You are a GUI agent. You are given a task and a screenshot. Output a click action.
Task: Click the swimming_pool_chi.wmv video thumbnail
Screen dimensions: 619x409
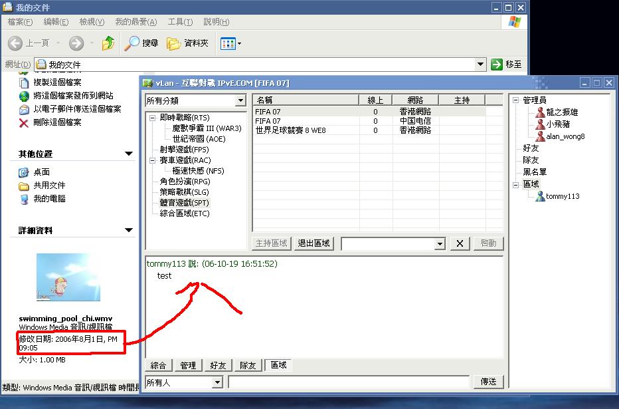tap(68, 277)
